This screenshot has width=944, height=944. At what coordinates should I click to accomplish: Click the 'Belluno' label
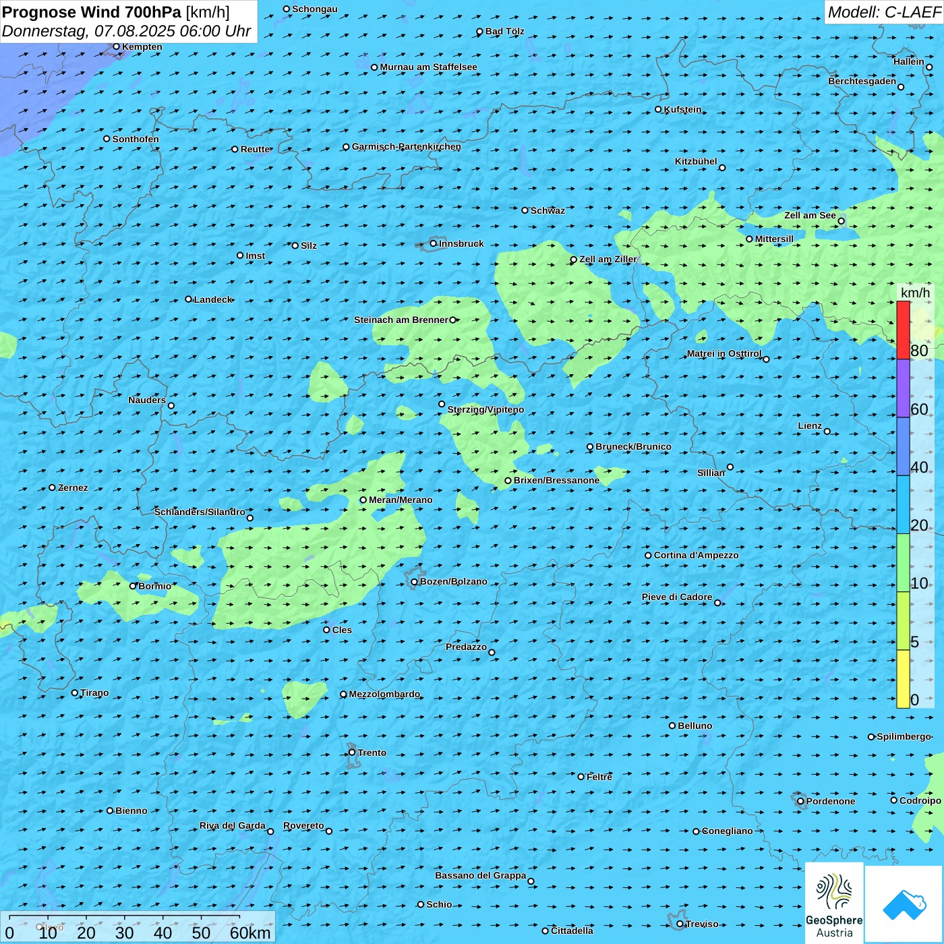695,726
